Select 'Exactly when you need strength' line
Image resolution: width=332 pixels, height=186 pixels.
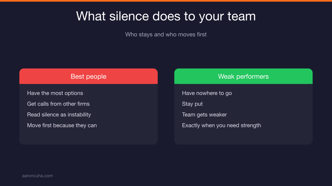point(221,125)
